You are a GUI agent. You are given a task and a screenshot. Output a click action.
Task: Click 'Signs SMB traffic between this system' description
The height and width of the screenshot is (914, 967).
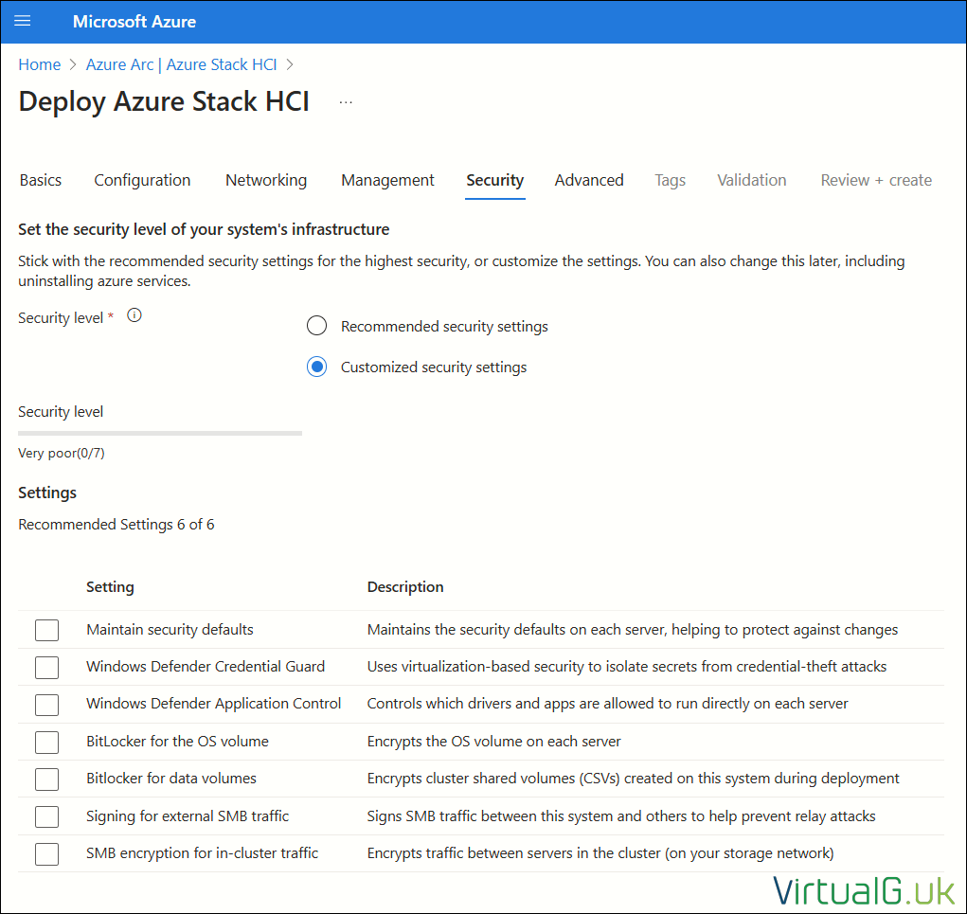(x=621, y=815)
